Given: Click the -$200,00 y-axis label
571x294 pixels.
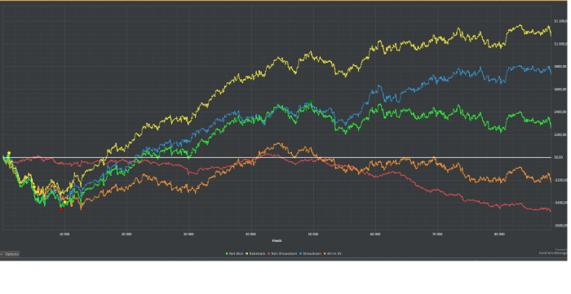Looking at the screenshot, I should click(x=560, y=180).
